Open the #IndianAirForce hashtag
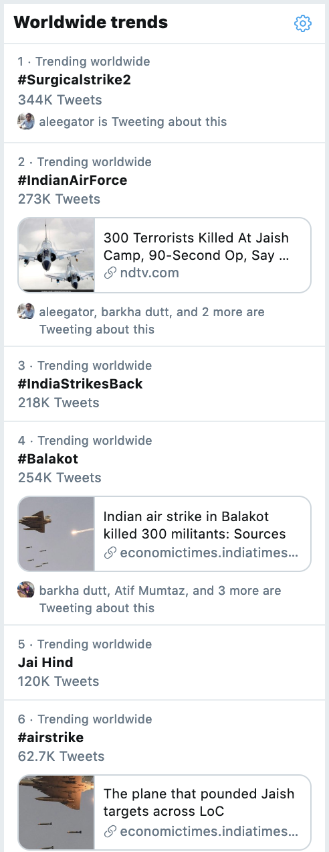Screen dimensions: 329x852 [72, 180]
